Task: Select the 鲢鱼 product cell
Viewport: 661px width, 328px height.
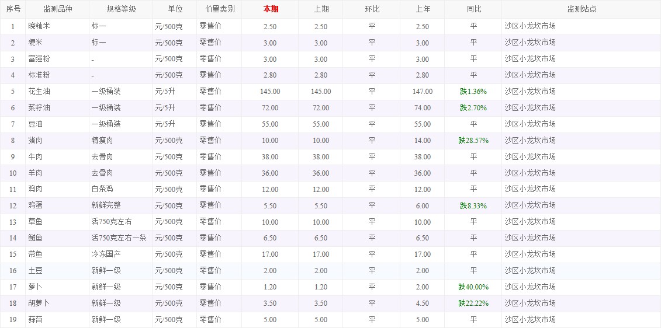Action: pyautogui.click(x=57, y=238)
